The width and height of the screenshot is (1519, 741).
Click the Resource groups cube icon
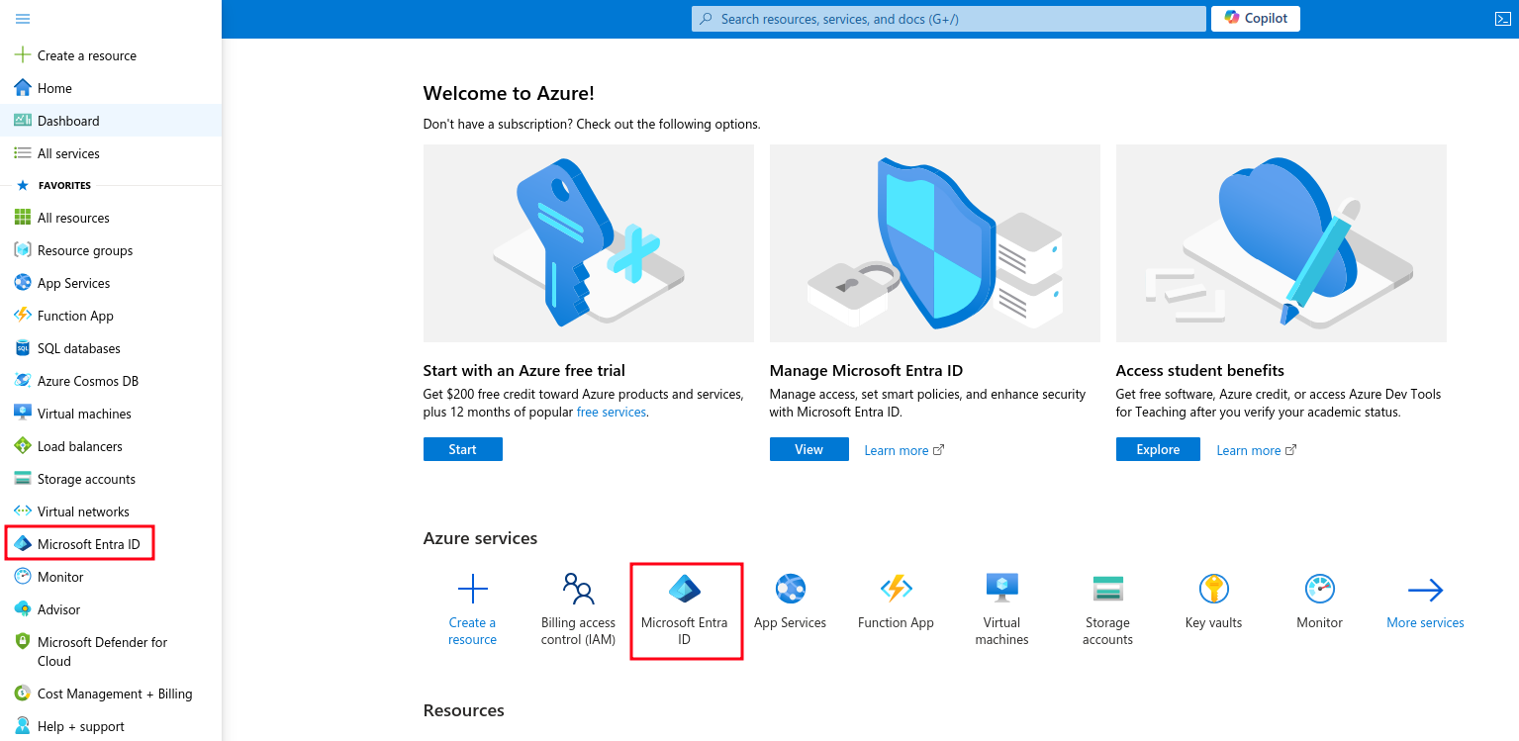(x=23, y=250)
